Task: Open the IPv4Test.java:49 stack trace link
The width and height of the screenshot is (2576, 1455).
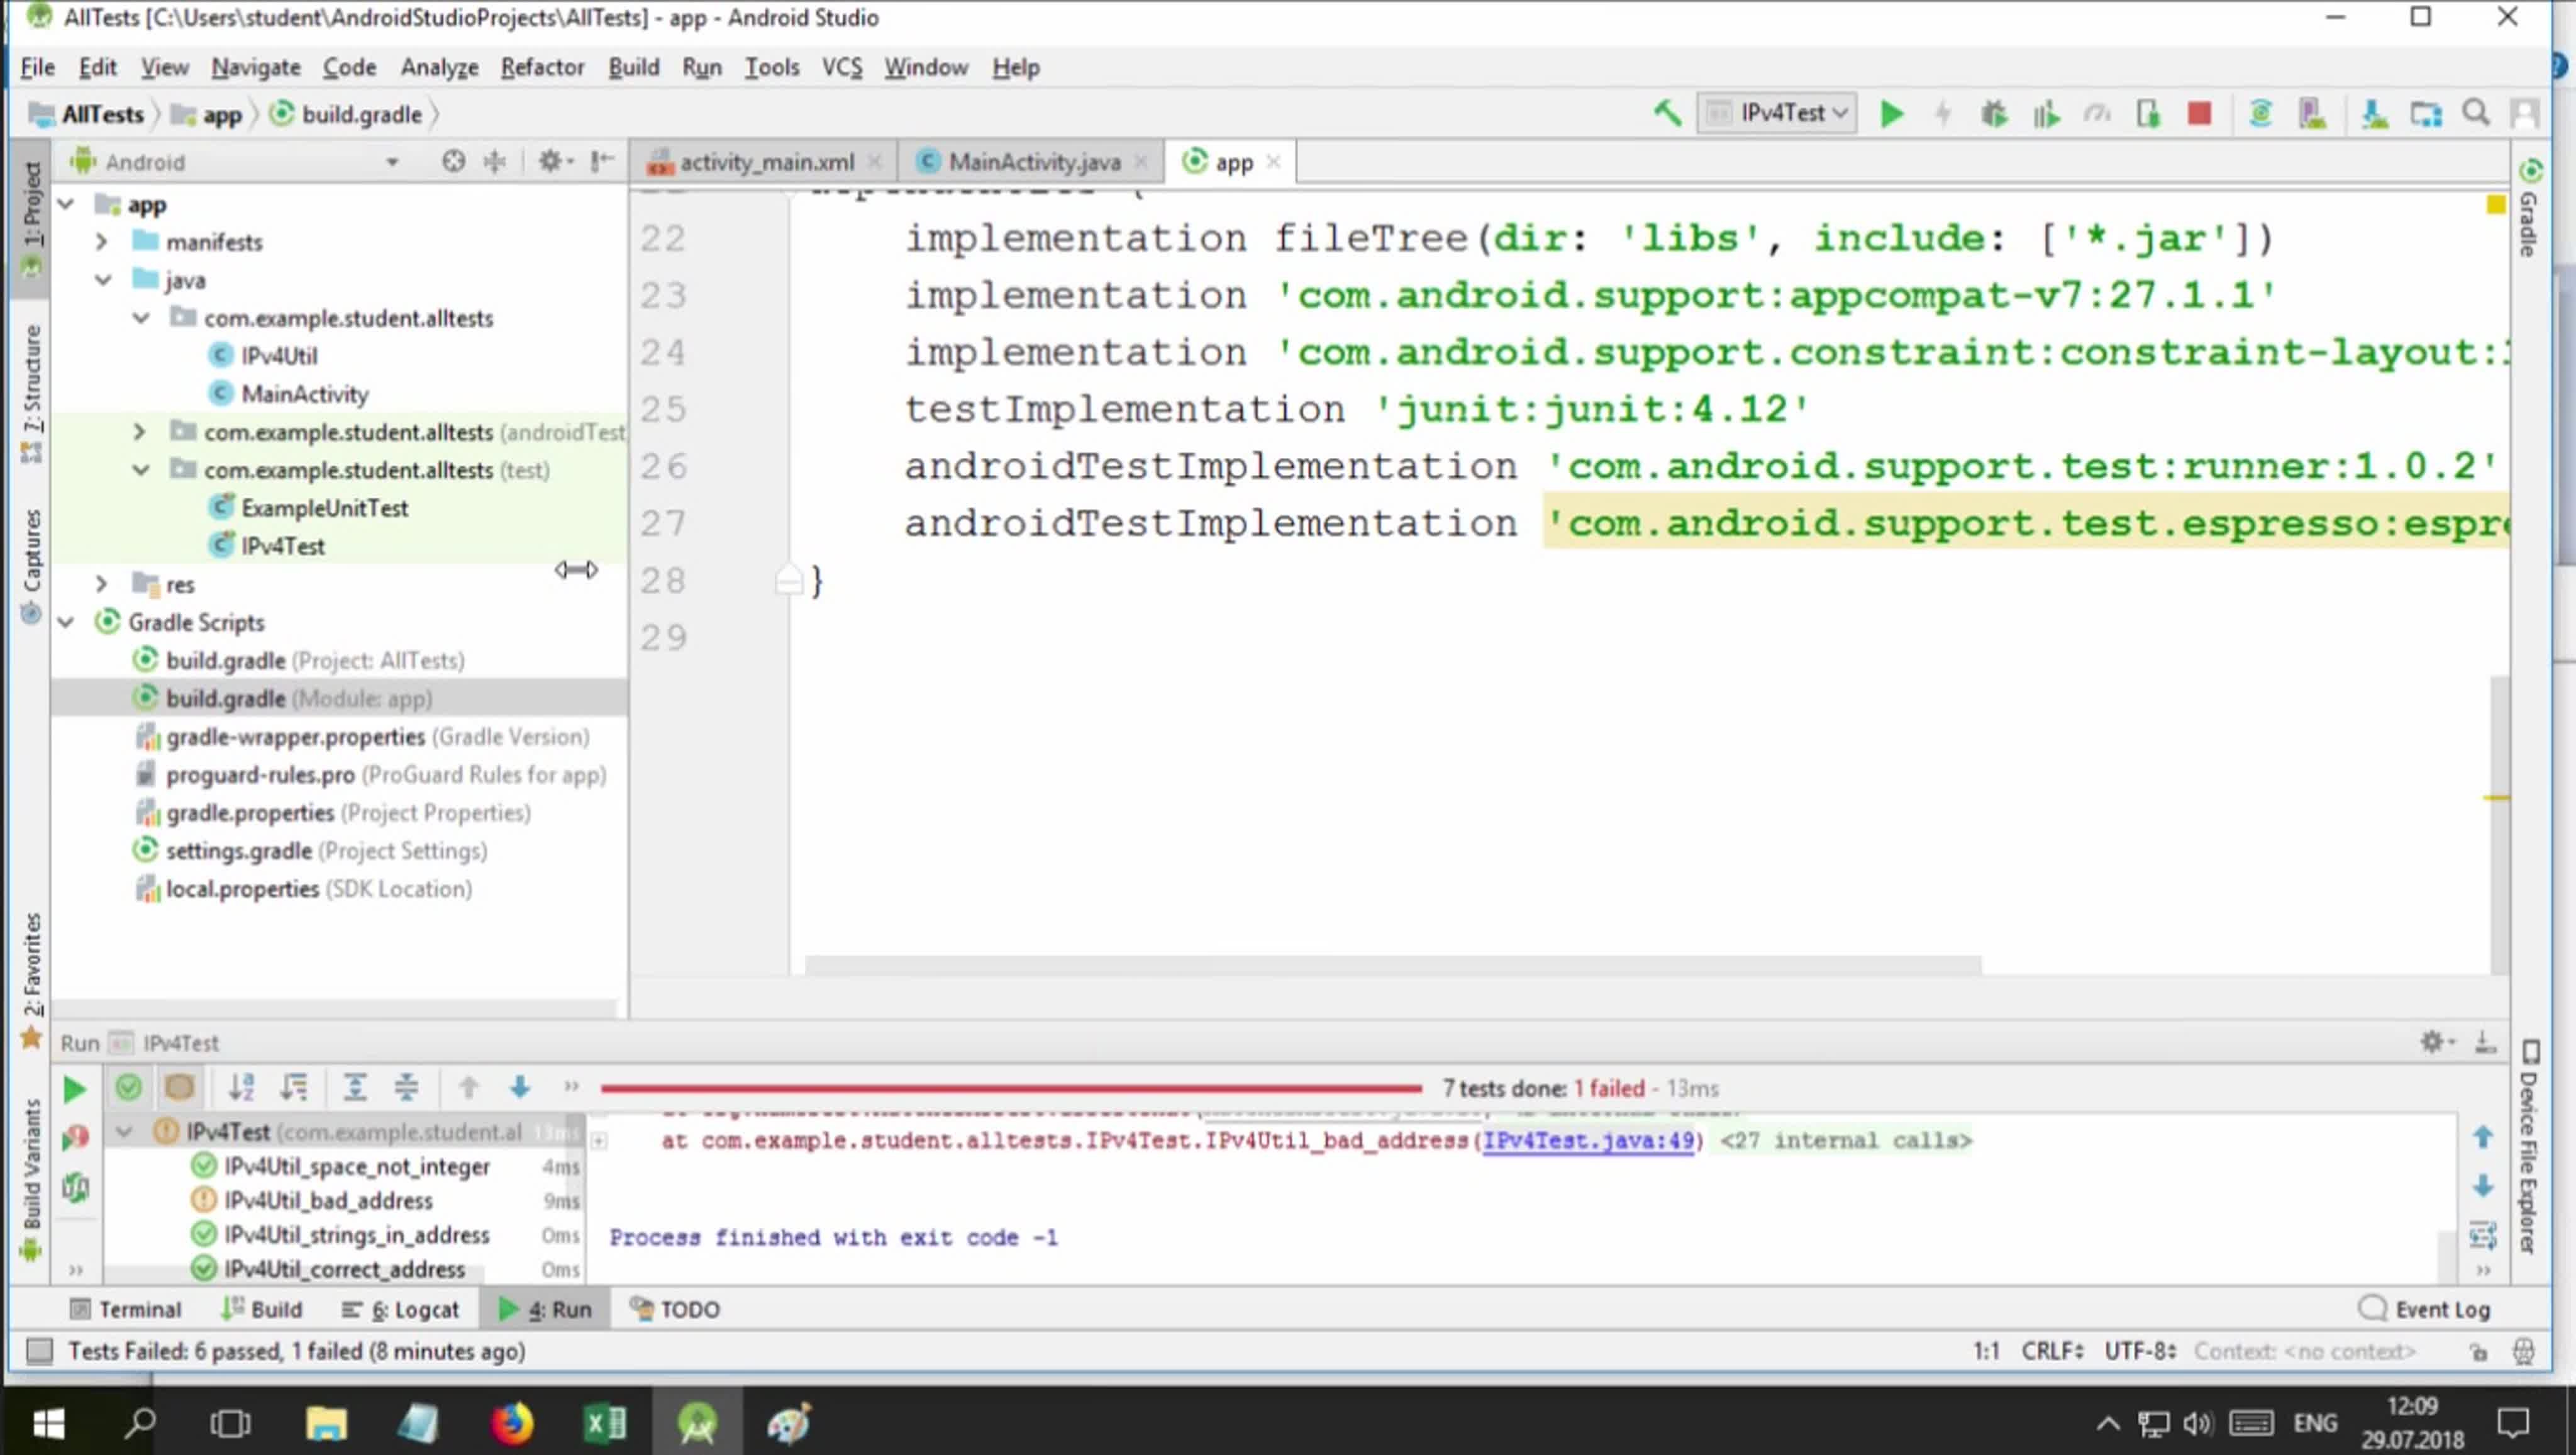Action: point(1587,1140)
